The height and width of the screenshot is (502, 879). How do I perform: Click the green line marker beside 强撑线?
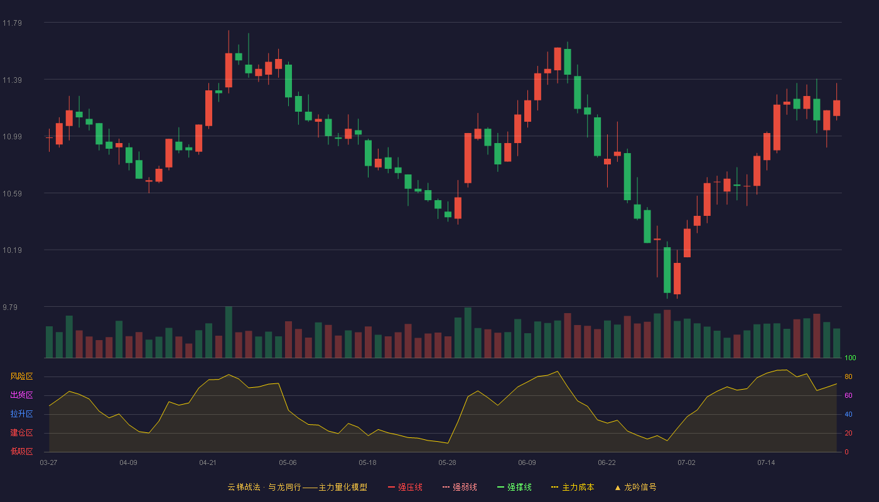tap(500, 487)
